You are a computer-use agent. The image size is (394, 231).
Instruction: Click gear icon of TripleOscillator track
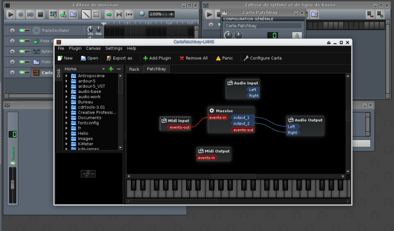(x=12, y=30)
